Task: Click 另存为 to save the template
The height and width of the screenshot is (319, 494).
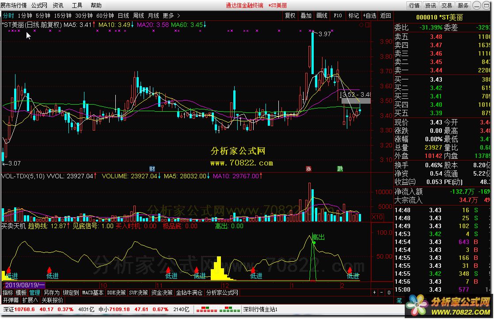Action: coord(51,293)
